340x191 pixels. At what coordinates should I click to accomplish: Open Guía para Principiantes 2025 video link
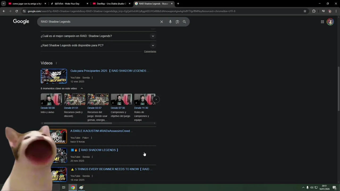point(110,71)
